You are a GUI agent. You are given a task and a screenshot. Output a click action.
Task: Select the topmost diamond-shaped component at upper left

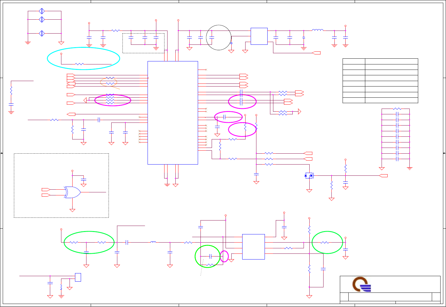click(x=42, y=11)
